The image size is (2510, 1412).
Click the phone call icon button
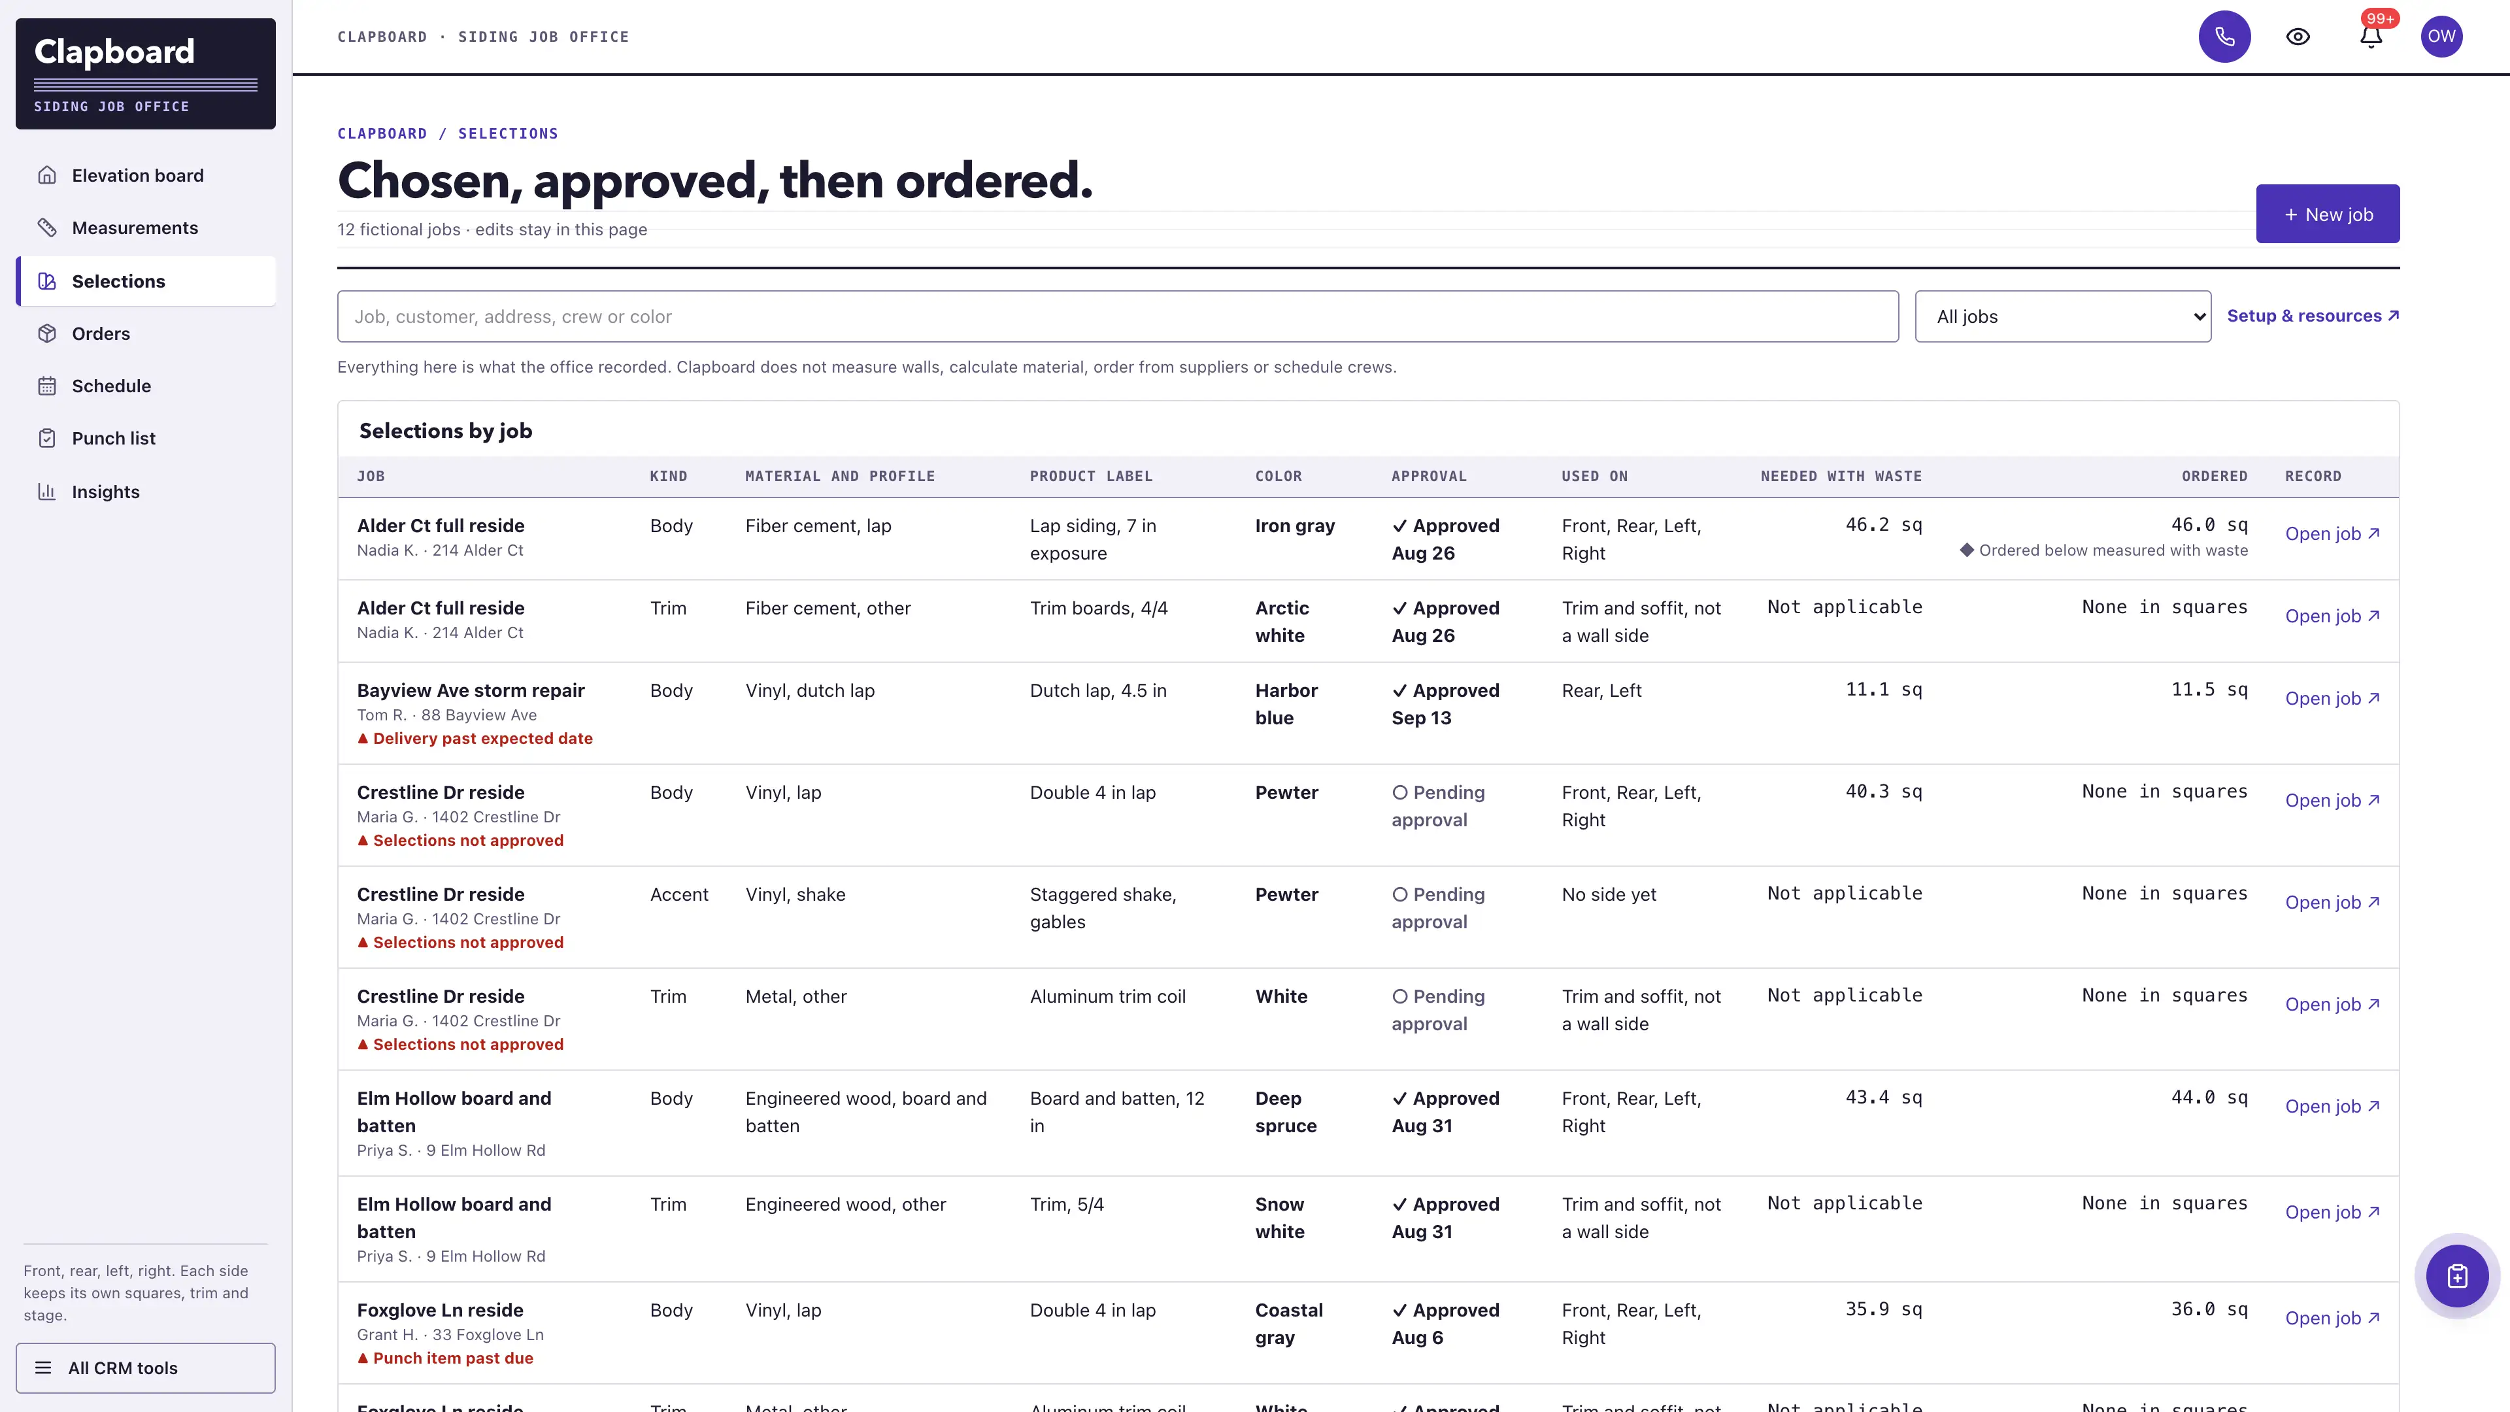tap(2224, 36)
